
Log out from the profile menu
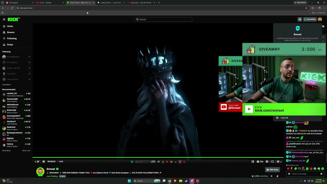click(282, 118)
